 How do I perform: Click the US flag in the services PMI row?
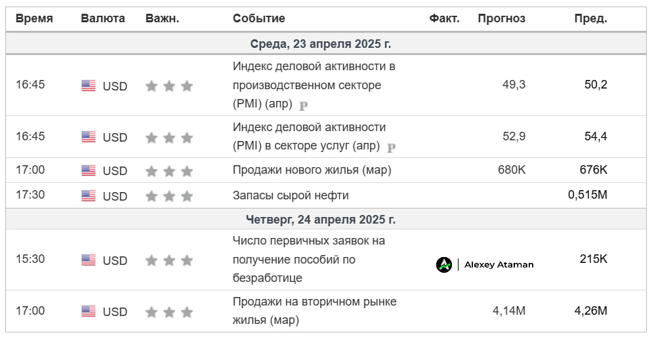[89, 137]
